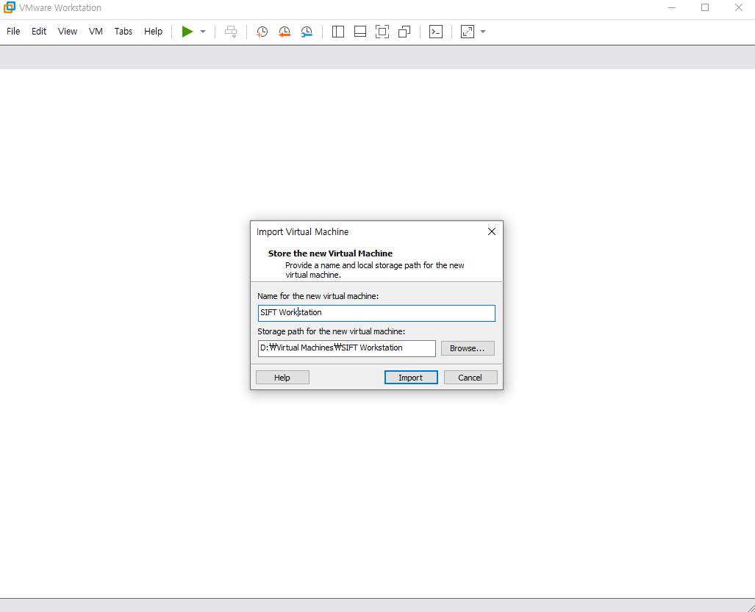Minimize the VMware Workstation window
755x612 pixels.
coord(672,7)
